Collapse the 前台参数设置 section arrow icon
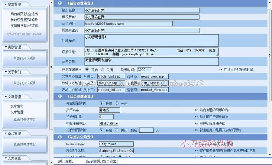Viewport: 272px width, 165px height. coord(60,3)
